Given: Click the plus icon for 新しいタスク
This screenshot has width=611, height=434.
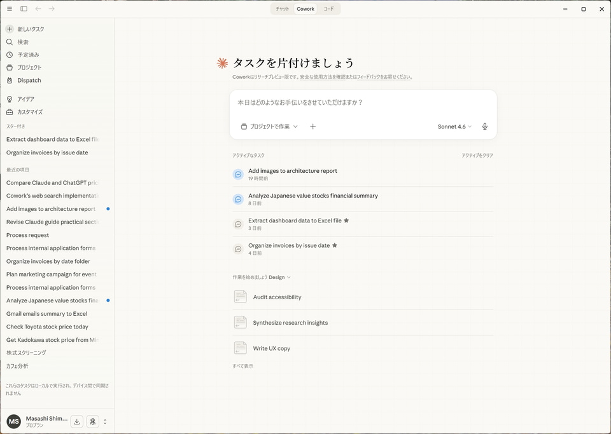Looking at the screenshot, I should (10, 29).
